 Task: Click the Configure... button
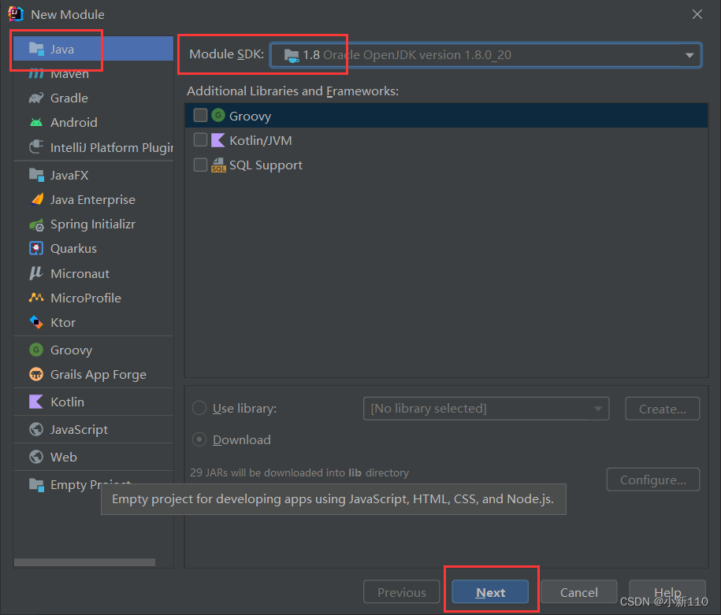pyautogui.click(x=653, y=480)
